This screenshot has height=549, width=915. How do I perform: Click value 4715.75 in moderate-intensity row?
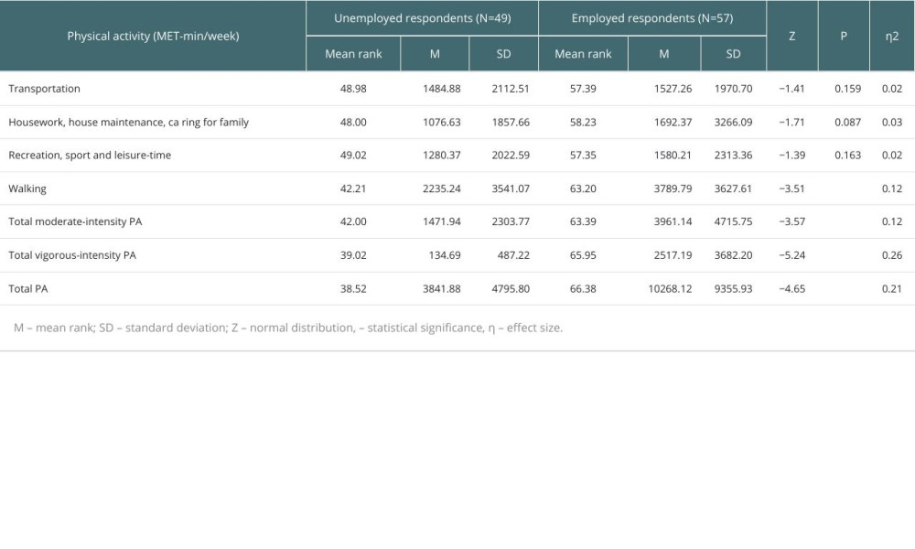pos(734,221)
